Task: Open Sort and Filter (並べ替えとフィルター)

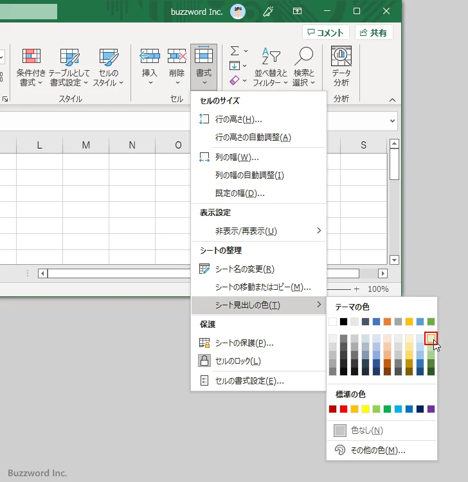Action: (x=271, y=67)
